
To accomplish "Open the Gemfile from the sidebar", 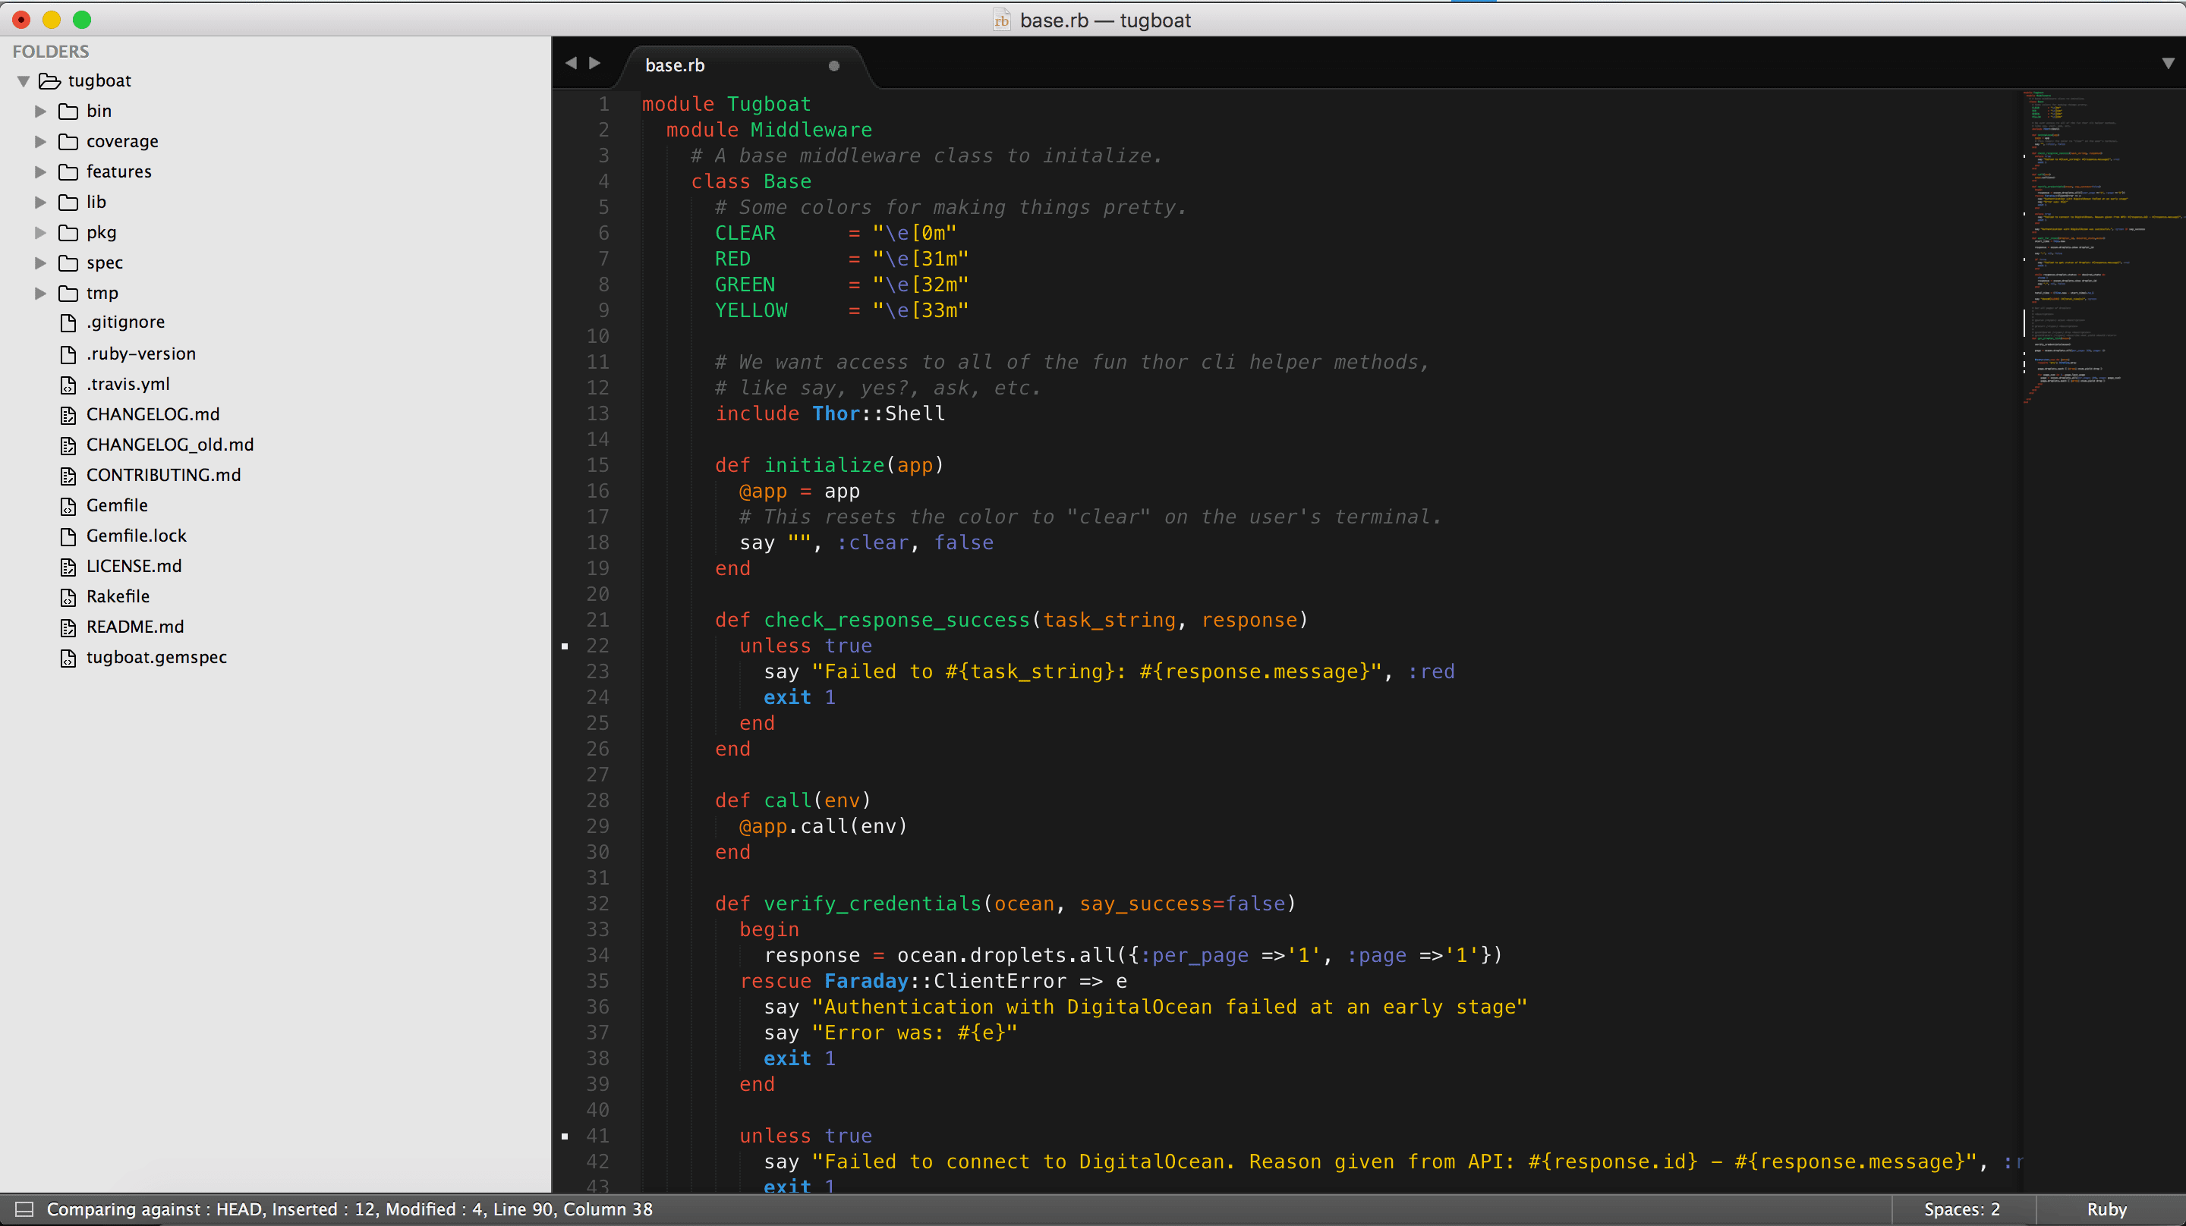I will (117, 505).
